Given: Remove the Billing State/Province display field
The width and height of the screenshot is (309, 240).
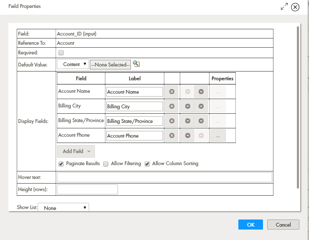Looking at the screenshot, I should pyautogui.click(x=172, y=121).
